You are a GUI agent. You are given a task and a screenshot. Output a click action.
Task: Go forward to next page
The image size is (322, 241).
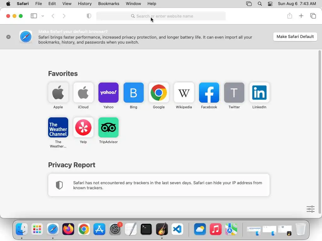coord(64,16)
